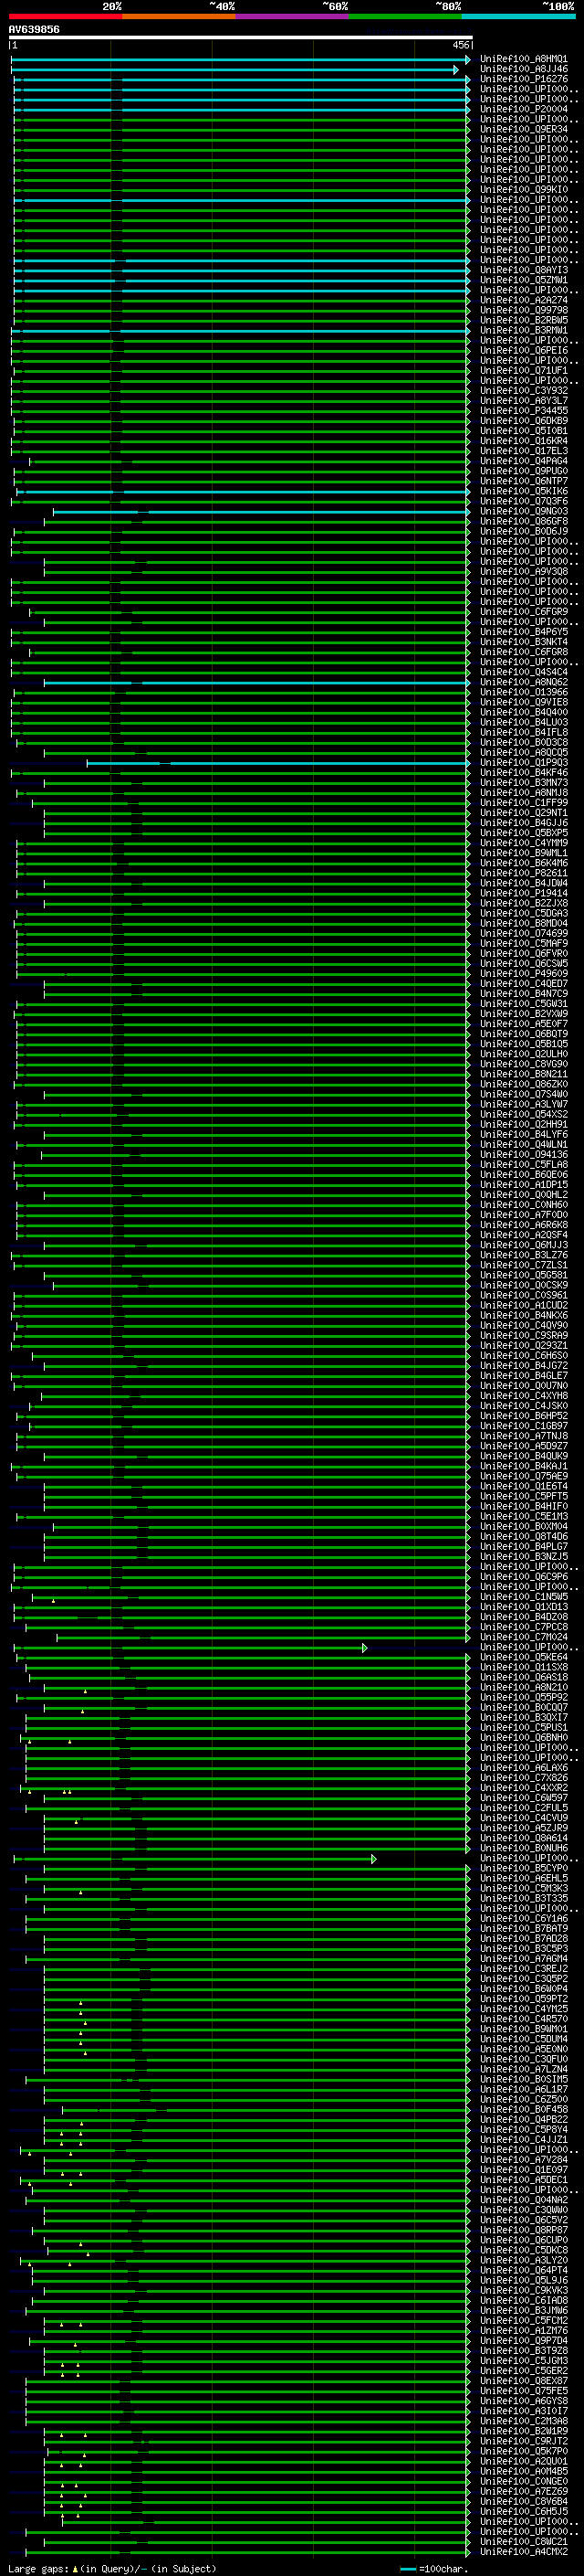Select hit label UniRef100_Q6PEI6
The width and height of the screenshot is (584, 2576).
[x=523, y=351]
